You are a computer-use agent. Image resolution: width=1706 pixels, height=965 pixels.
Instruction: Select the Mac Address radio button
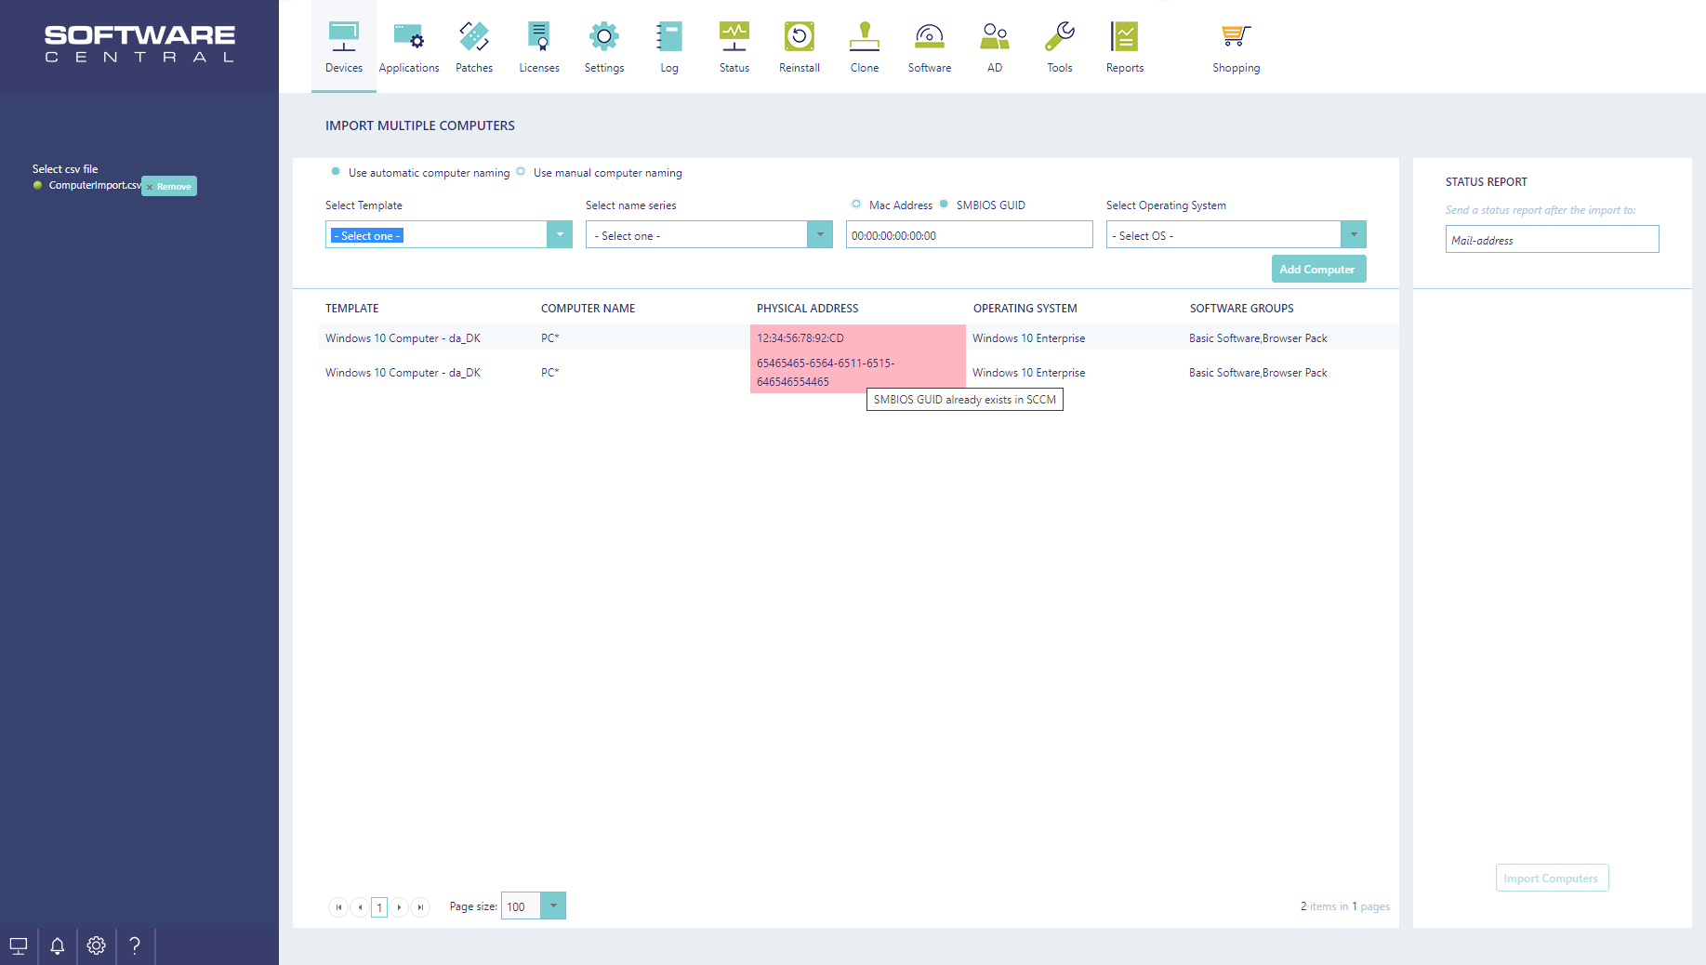pyautogui.click(x=856, y=205)
